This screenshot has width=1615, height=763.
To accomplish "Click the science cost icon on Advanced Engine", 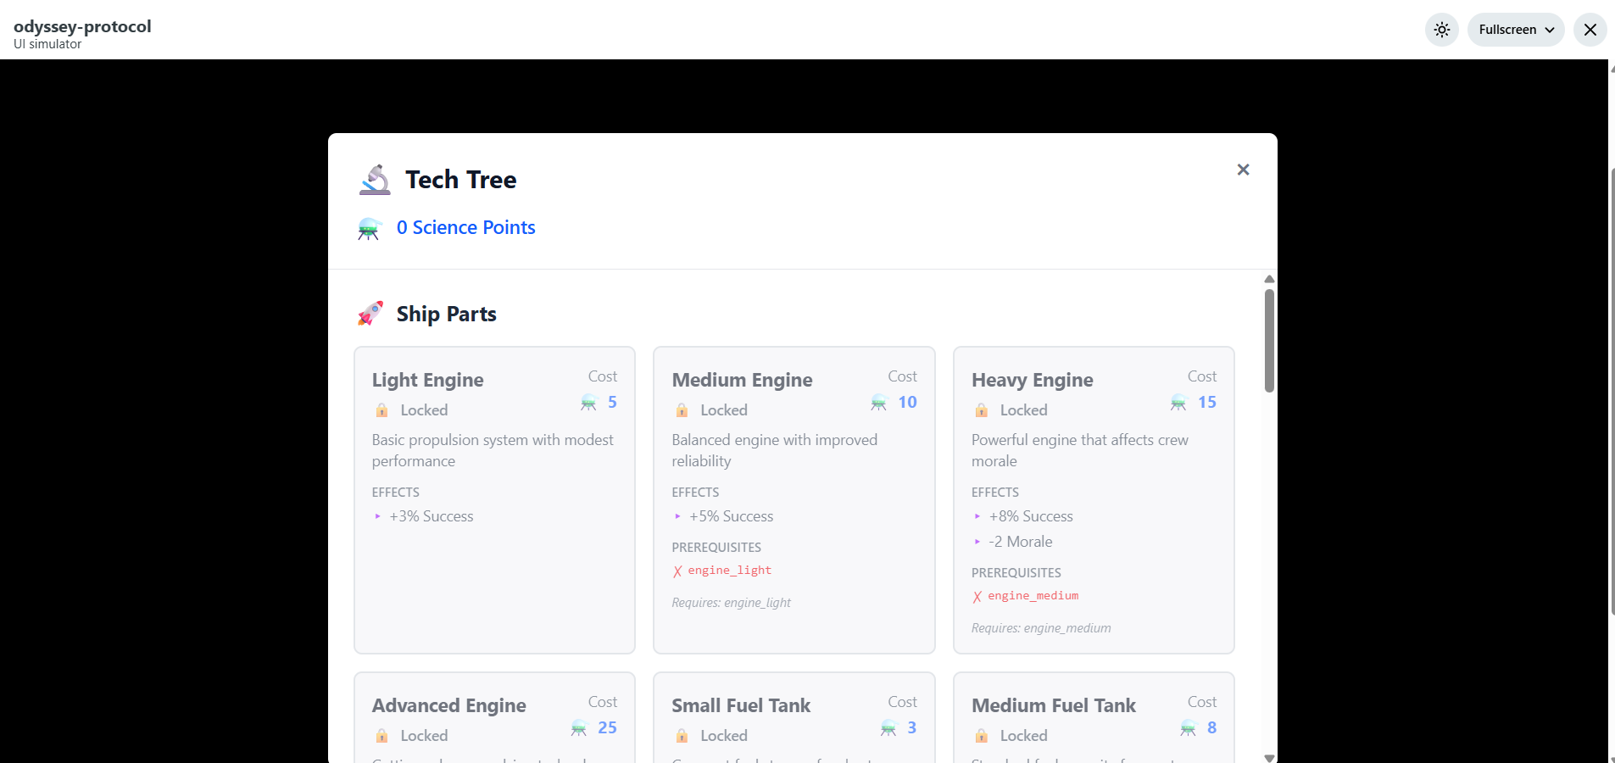I will click(579, 727).
